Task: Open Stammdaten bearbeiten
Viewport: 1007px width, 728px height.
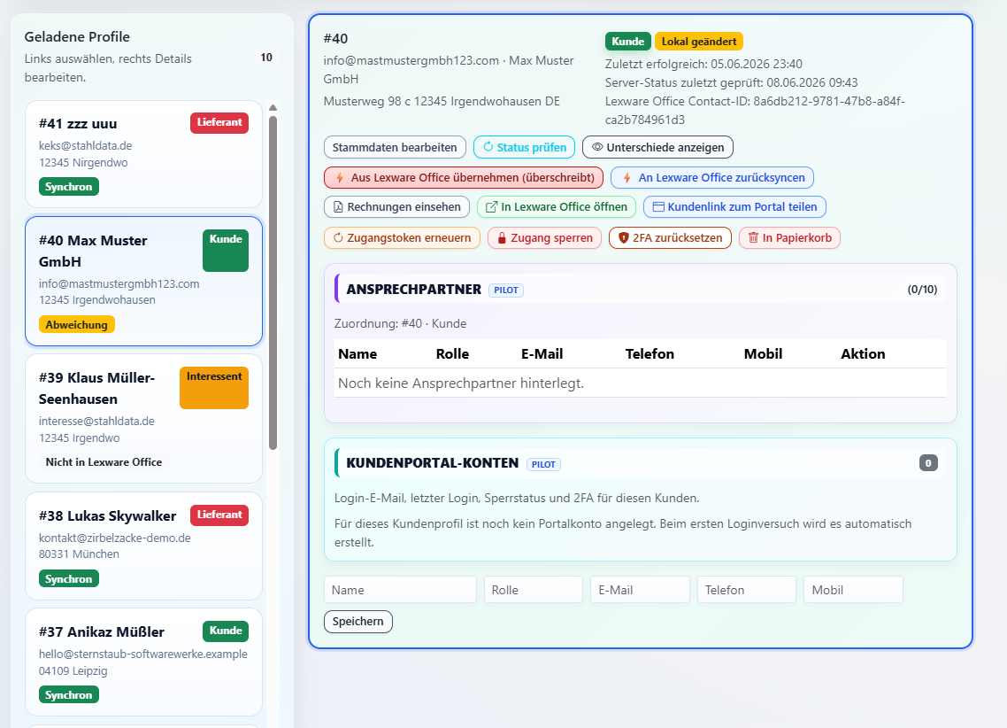Action: [x=395, y=147]
